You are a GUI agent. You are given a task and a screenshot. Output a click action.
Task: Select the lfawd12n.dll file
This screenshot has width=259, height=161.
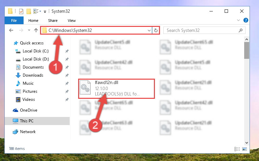tap(117, 89)
